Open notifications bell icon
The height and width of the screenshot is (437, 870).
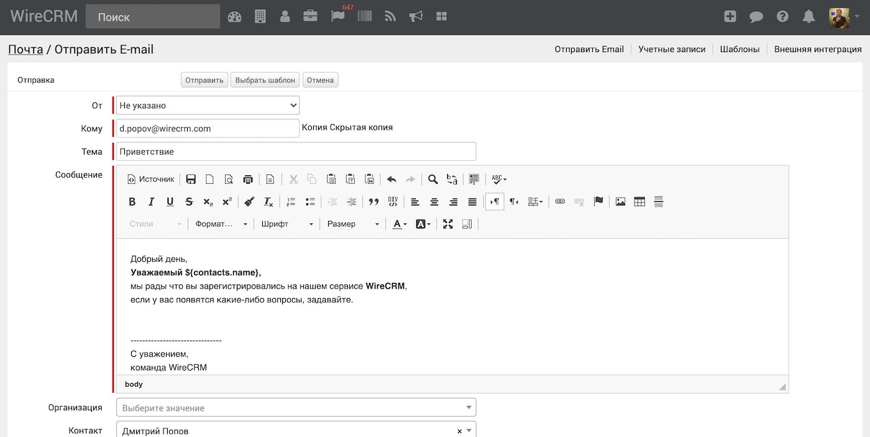808,17
